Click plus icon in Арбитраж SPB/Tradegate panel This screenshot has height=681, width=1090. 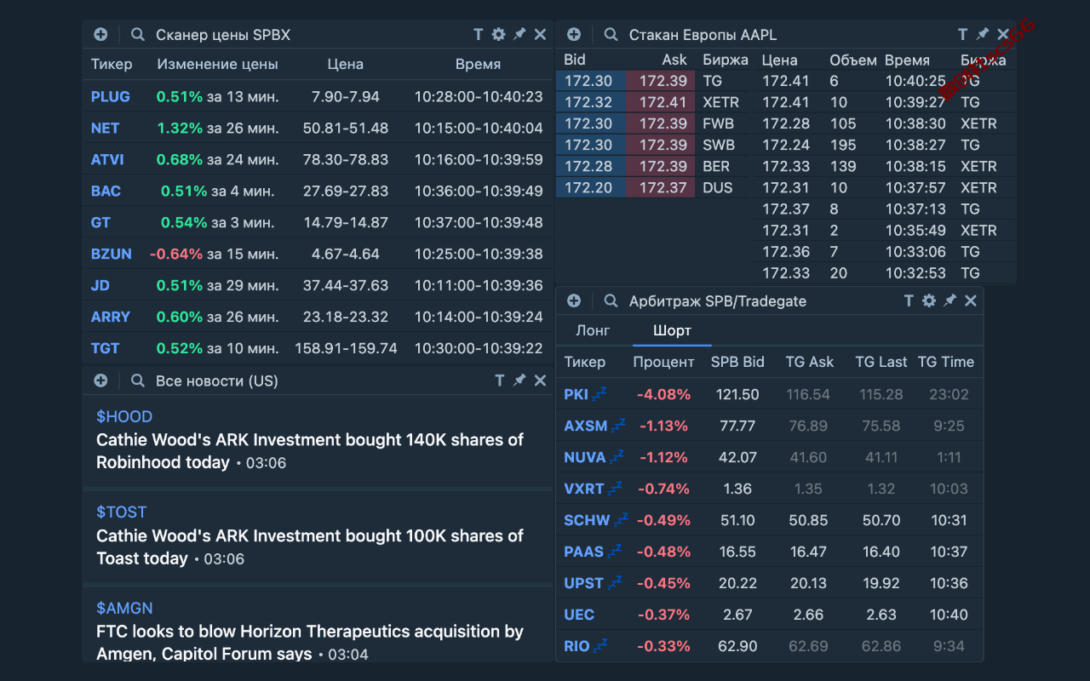pos(574,300)
